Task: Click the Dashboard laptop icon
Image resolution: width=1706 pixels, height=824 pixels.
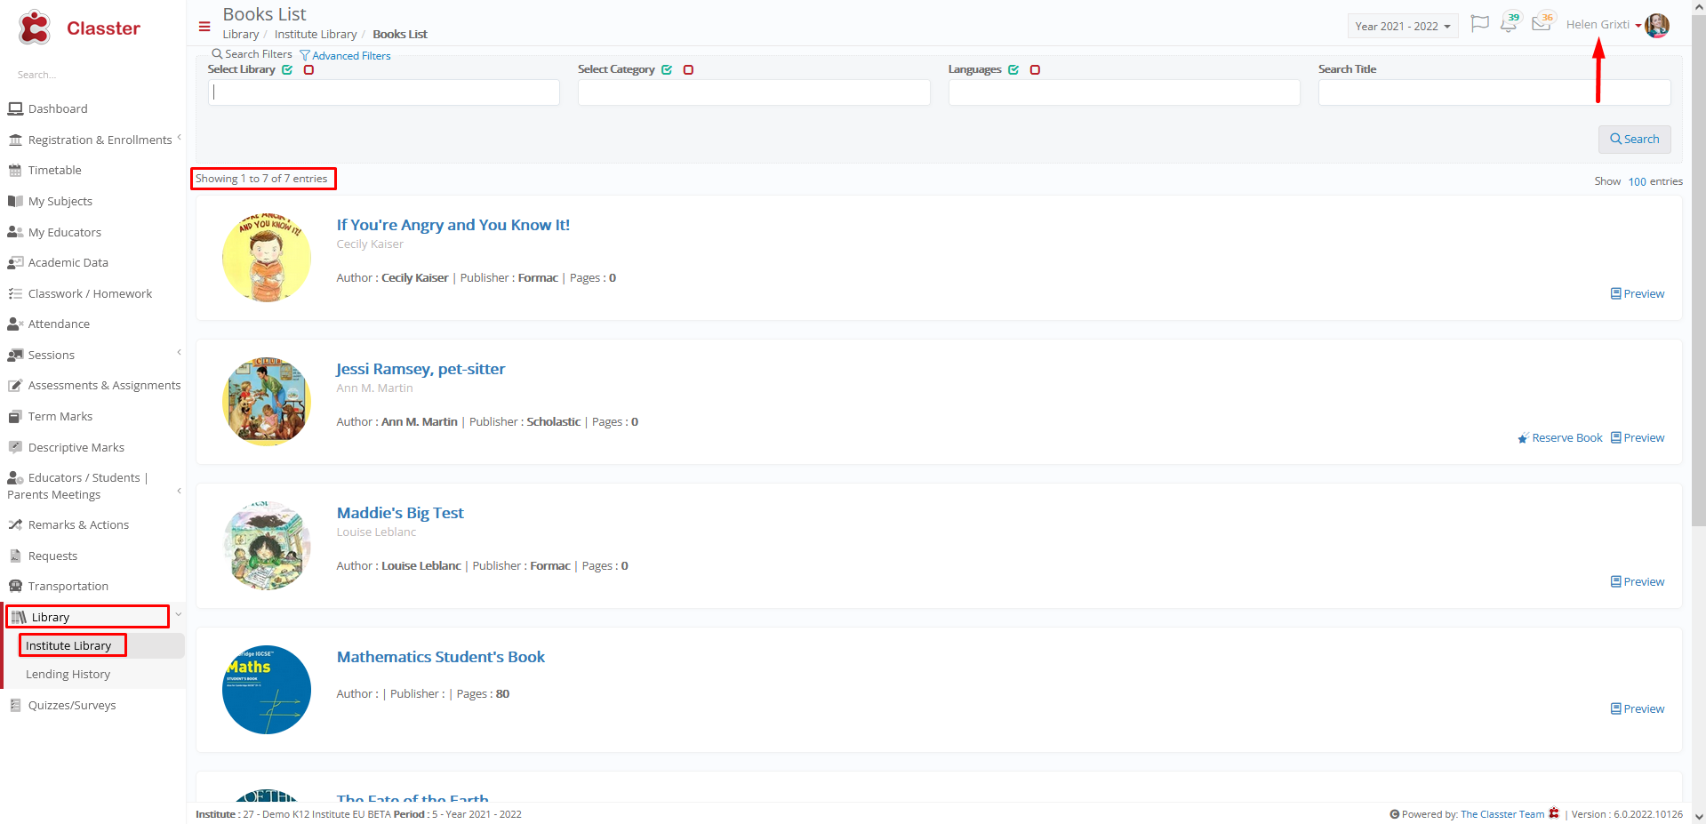Action: click(15, 108)
